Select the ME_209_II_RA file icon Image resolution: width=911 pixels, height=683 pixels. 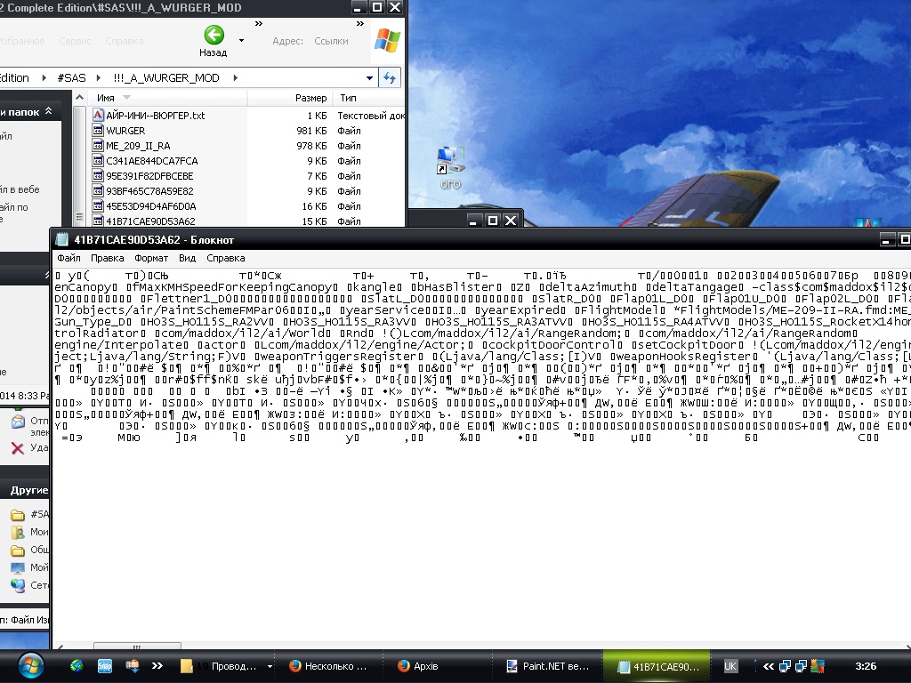(x=98, y=146)
